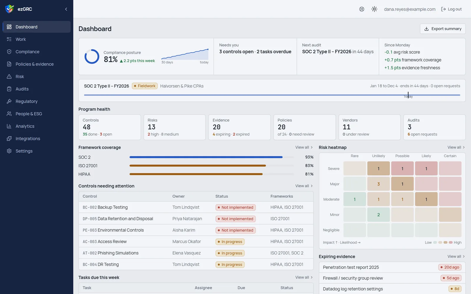This screenshot has width=471, height=294.
Task: Log out of the account
Action: 451,9
